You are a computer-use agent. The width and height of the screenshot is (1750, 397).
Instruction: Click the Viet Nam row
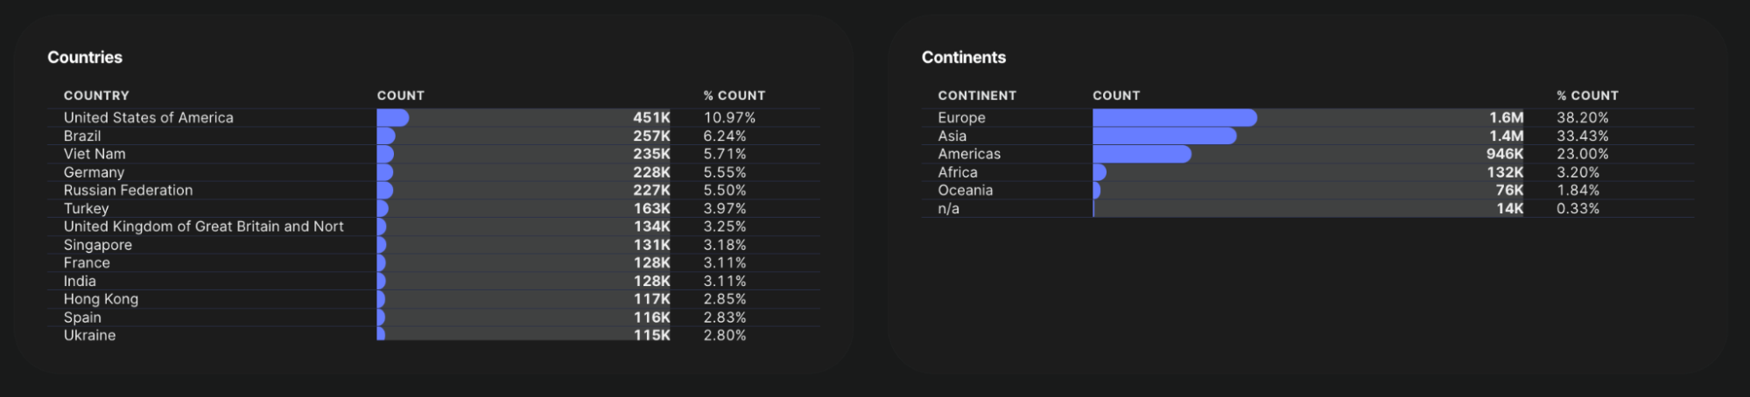pyautogui.click(x=433, y=154)
